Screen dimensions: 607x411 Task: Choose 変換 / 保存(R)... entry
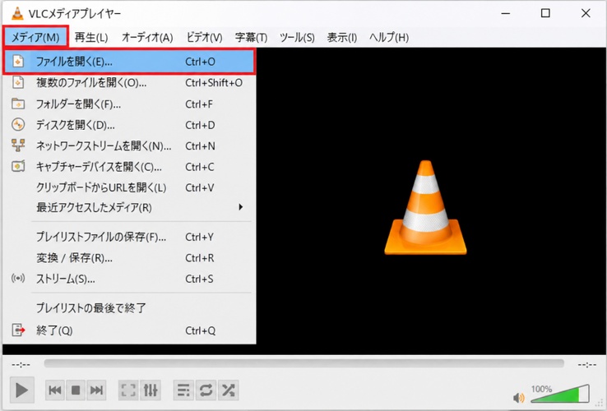click(129, 258)
